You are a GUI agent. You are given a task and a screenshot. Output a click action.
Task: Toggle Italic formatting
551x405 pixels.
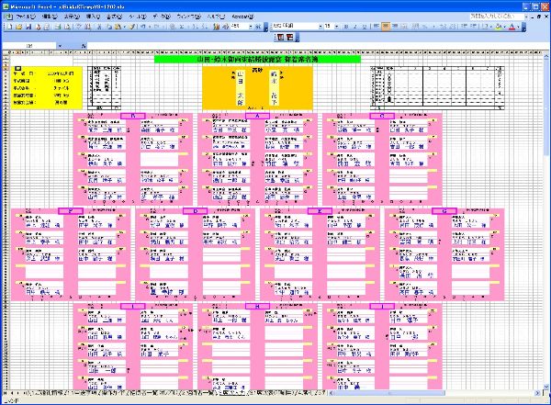click(355, 27)
